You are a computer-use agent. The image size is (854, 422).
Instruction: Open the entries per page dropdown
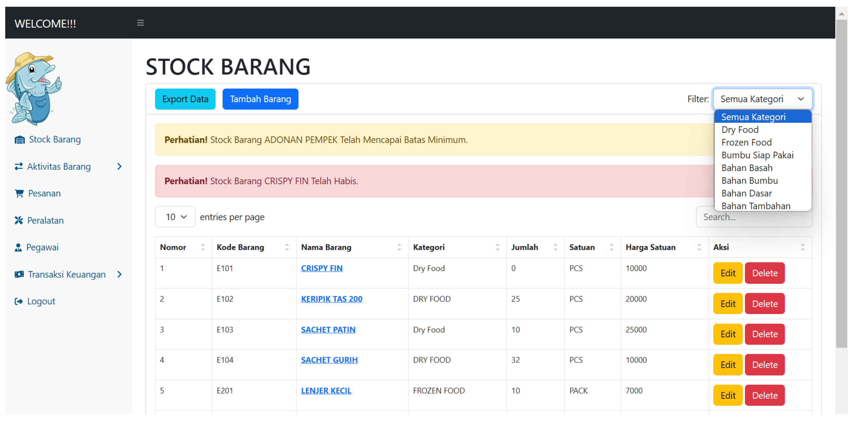point(175,217)
